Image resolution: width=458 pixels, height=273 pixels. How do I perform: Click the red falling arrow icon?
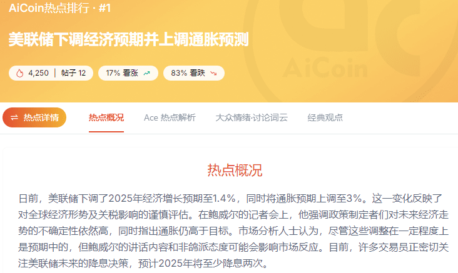pyautogui.click(x=213, y=73)
